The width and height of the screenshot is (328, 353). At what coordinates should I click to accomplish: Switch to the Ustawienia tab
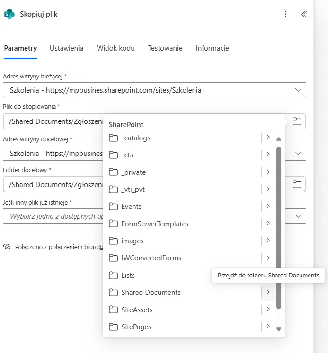(67, 48)
